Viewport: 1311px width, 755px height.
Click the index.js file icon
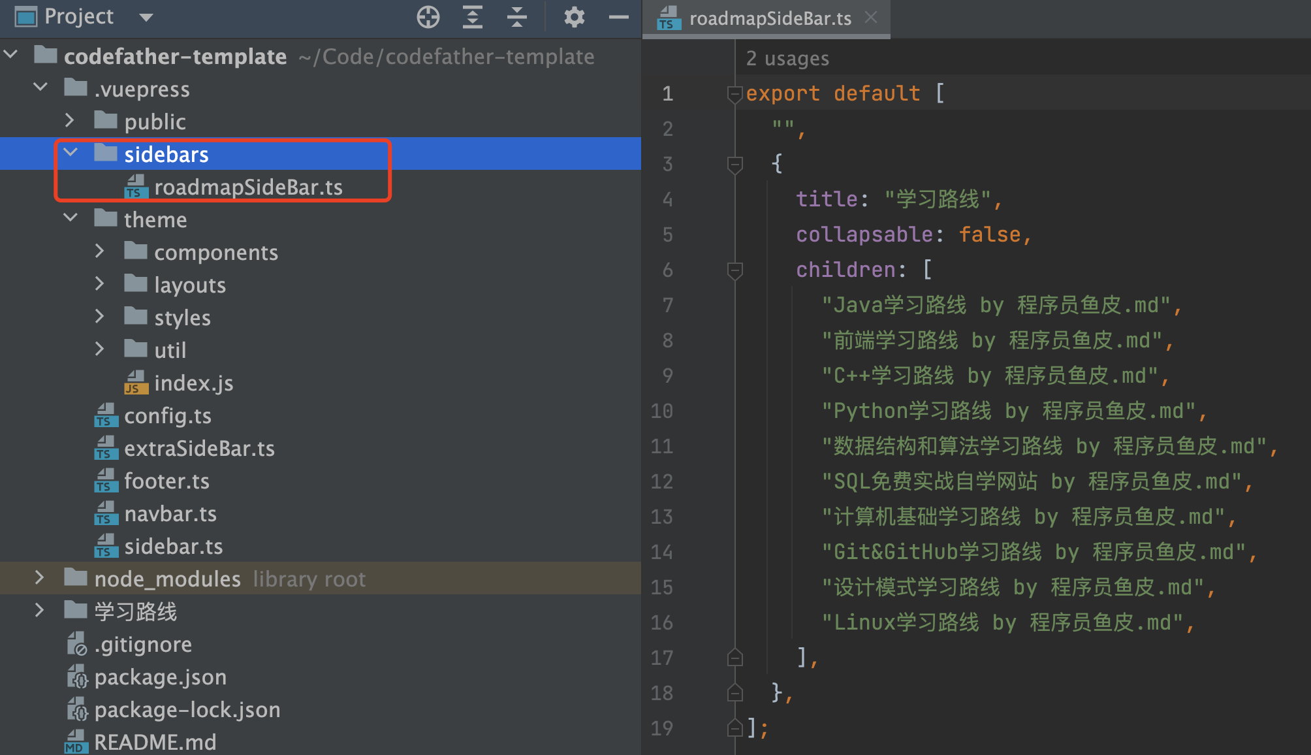coord(136,383)
